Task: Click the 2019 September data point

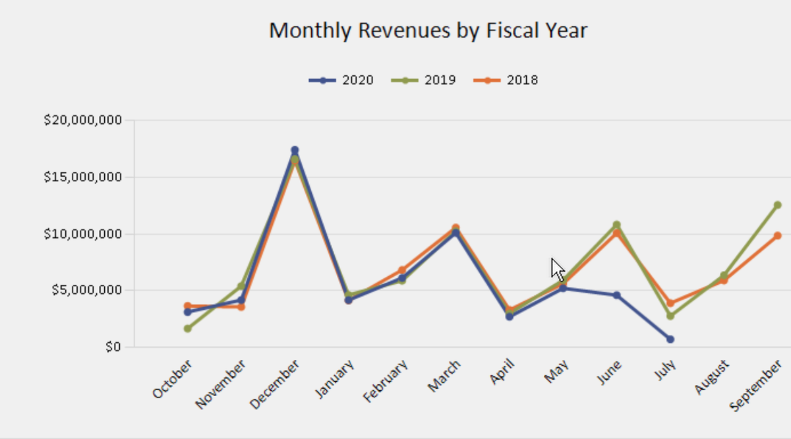Action: tap(778, 205)
